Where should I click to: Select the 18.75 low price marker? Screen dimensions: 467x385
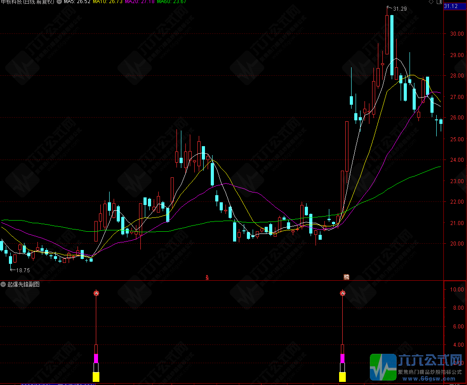(23, 270)
